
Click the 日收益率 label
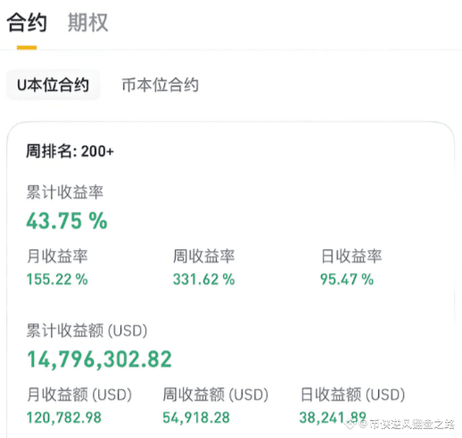(351, 255)
